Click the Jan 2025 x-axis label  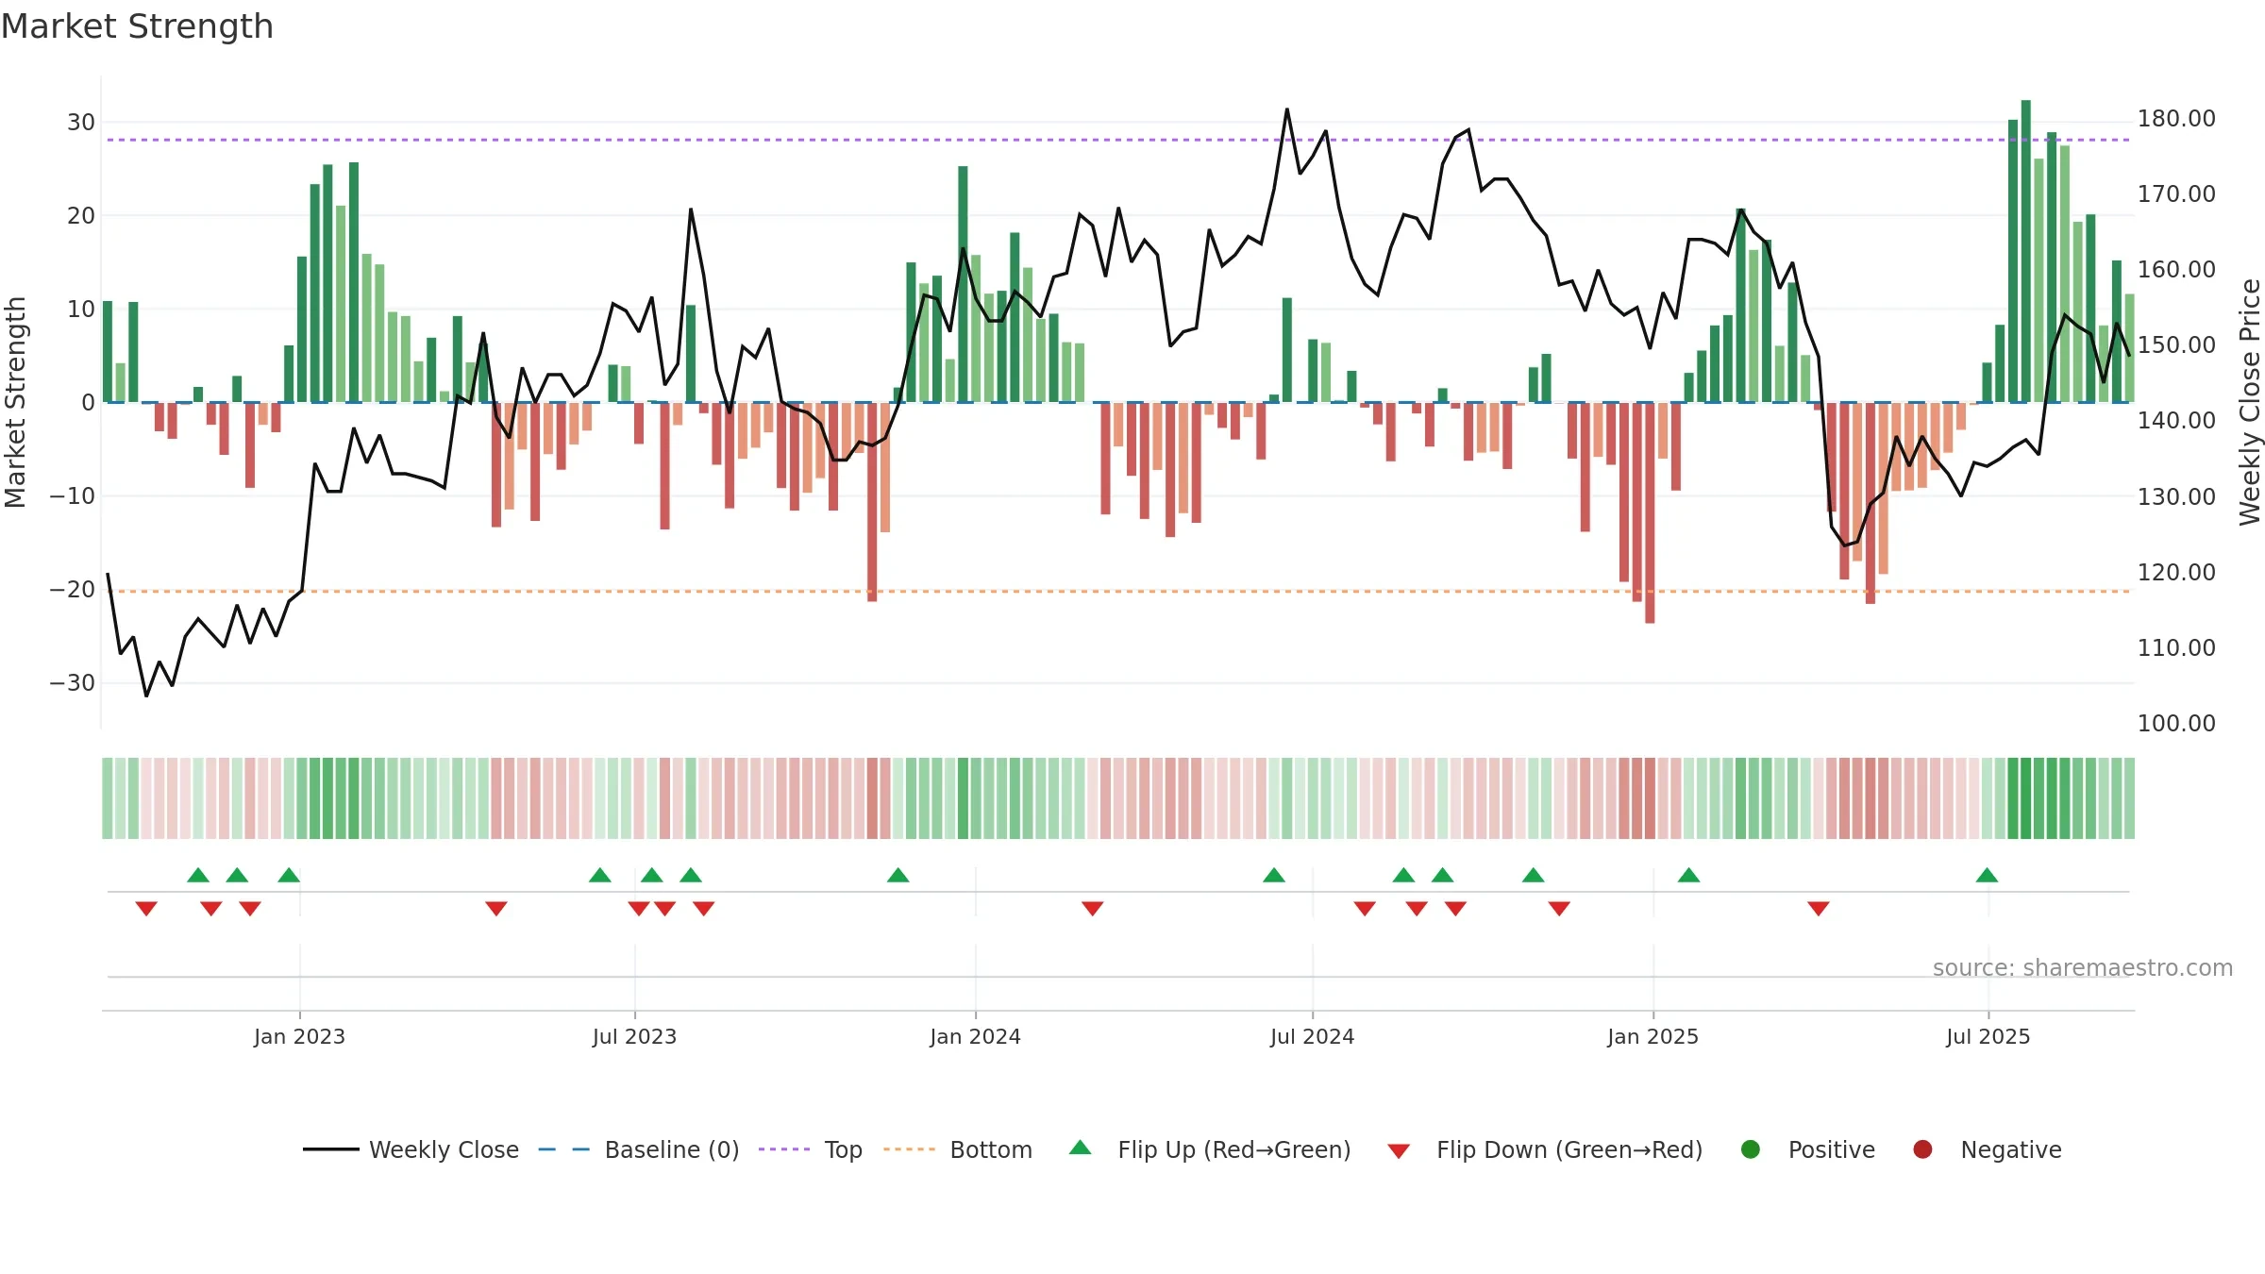coord(1653,1036)
